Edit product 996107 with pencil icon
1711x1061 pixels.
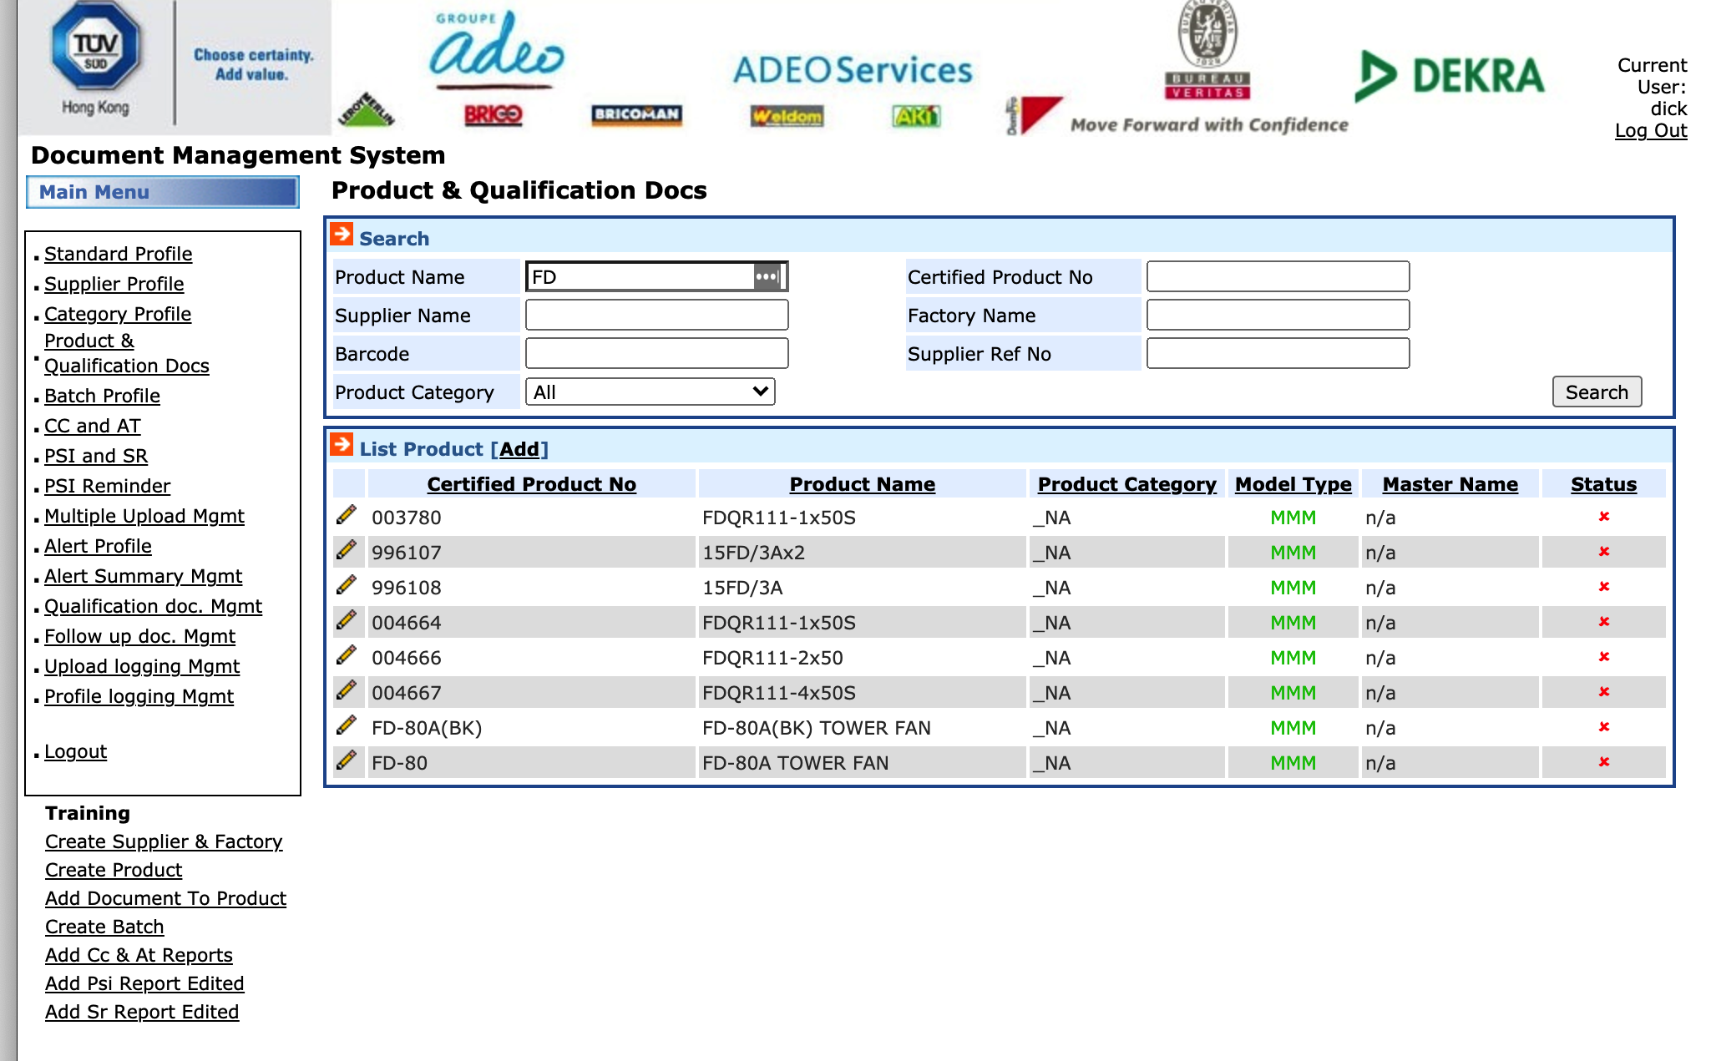coord(347,550)
